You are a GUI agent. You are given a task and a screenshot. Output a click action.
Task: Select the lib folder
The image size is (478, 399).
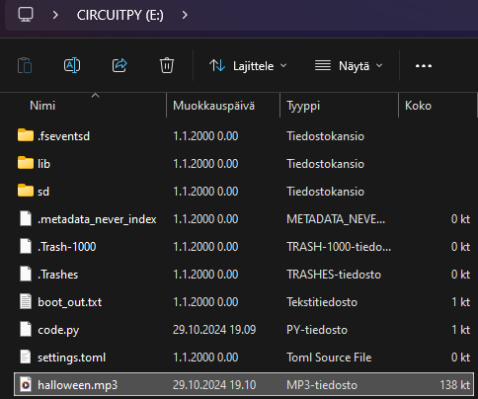click(x=244, y=164)
